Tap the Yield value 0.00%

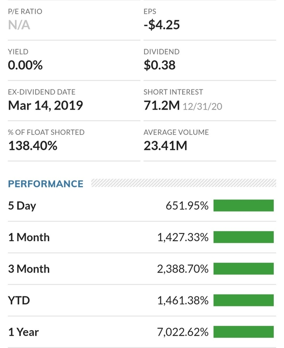[25, 65]
